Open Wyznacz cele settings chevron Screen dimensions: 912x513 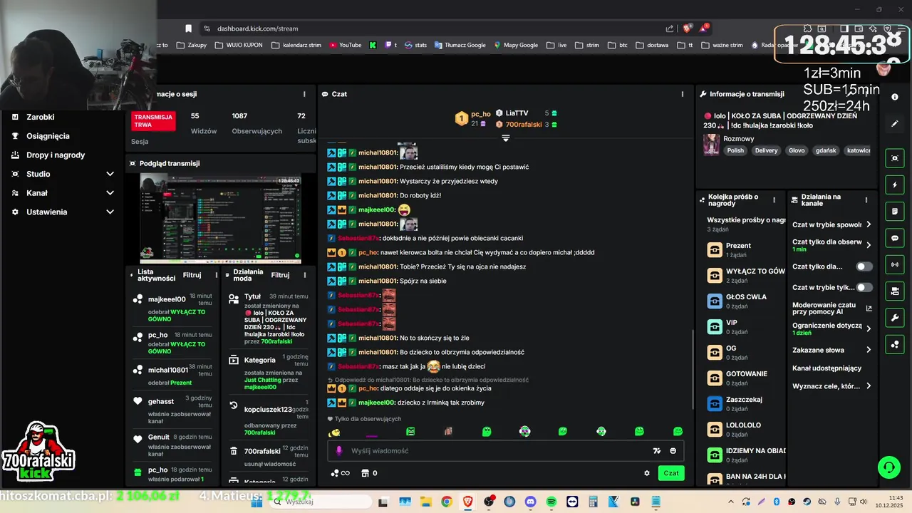(869, 386)
